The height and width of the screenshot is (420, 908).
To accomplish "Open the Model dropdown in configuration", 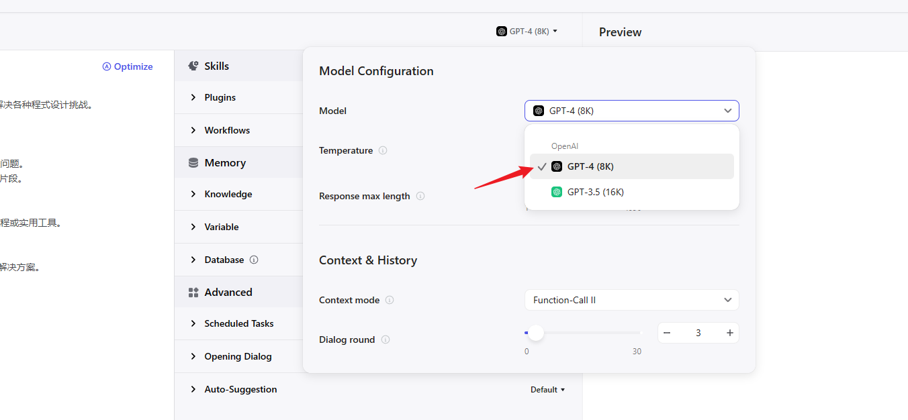I will (x=631, y=111).
